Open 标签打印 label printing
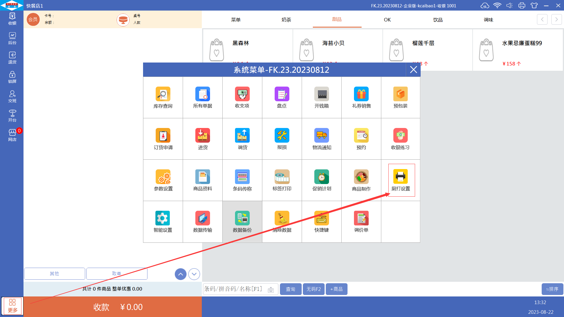This screenshot has height=317, width=564. [x=282, y=180]
